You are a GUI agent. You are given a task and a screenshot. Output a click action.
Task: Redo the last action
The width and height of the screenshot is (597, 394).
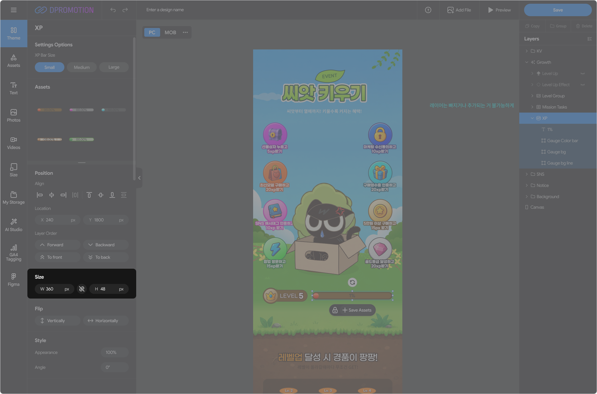[x=125, y=10]
